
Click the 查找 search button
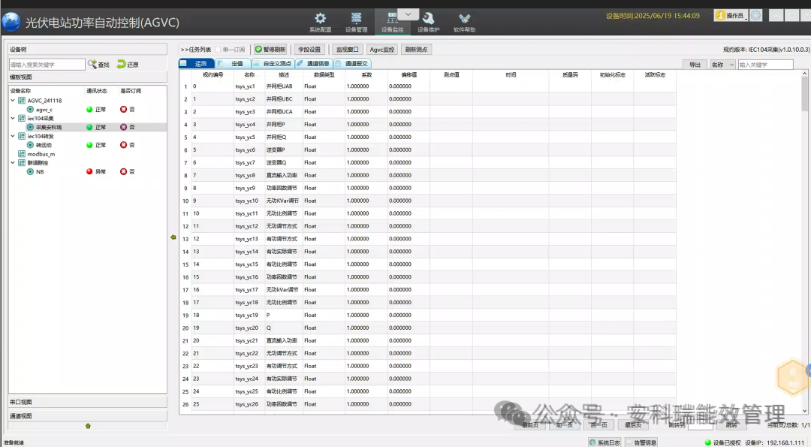click(x=99, y=64)
